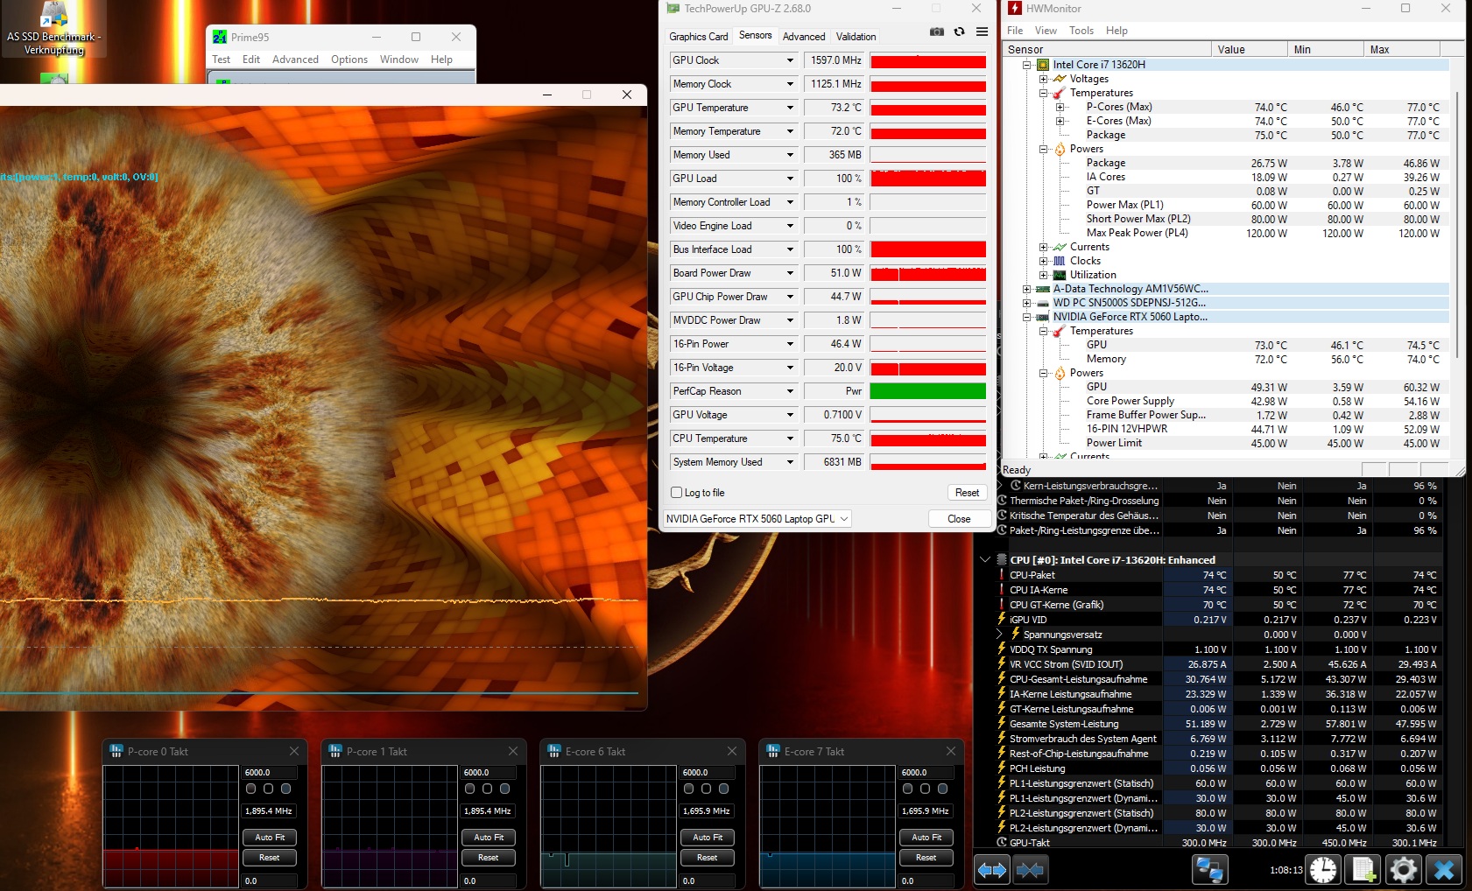This screenshot has width=1472, height=891.
Task: Click Auto Fit in P-core 0 Takt graph
Action: point(270,838)
